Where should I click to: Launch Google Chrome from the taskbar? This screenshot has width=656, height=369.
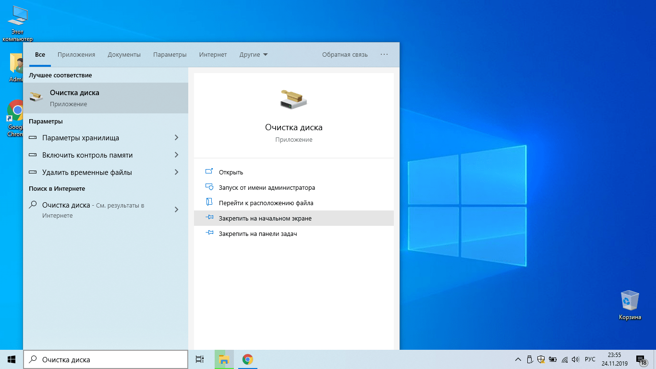pos(247,359)
